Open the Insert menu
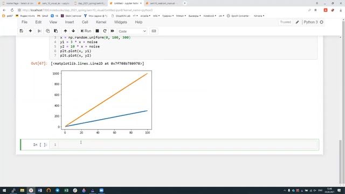Image resolution: width=345 pixels, height=194 pixels. [x=70, y=22]
